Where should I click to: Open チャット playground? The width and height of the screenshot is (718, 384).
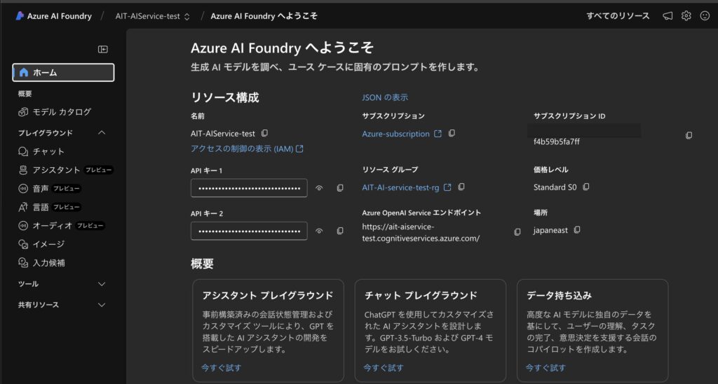[x=41, y=152]
